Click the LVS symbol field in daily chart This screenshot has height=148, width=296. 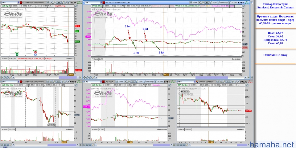[10, 2]
